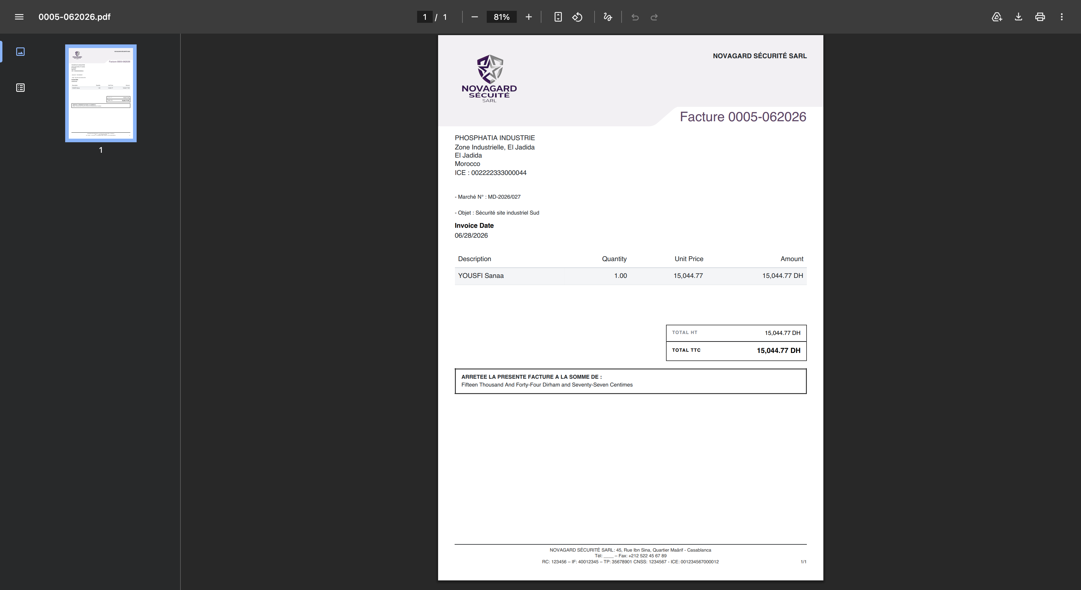Show page thumbnails view in sidebar
The width and height of the screenshot is (1081, 590).
coord(20,52)
